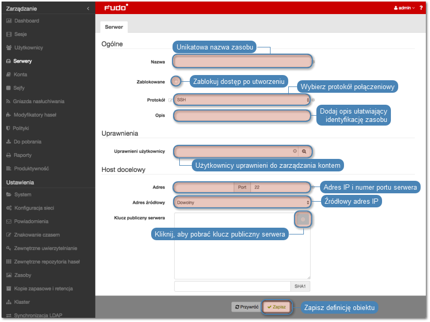Image resolution: width=430 pixels, height=322 pixels.
Task: Click the Zapisz save button
Action: [x=276, y=307]
